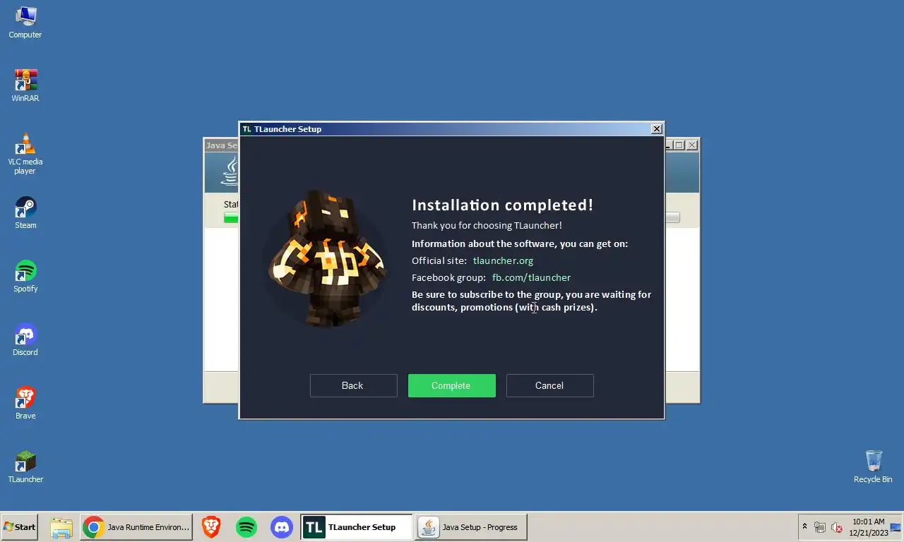Open the fb.com/tlauncher Facebook link
Viewport: 904px width, 542px height.
pyautogui.click(x=531, y=277)
